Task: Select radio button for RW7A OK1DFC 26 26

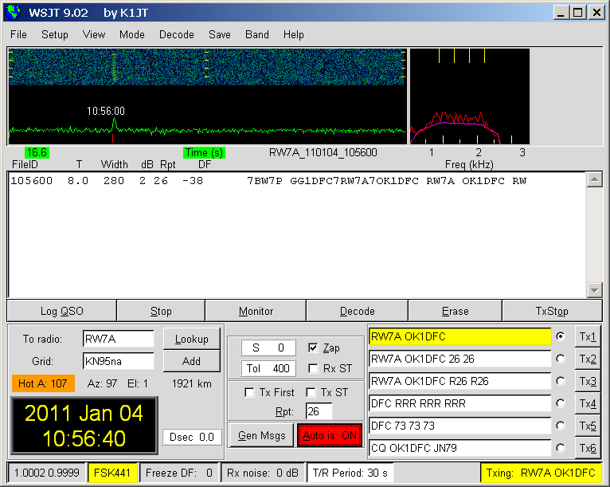Action: [x=560, y=359]
